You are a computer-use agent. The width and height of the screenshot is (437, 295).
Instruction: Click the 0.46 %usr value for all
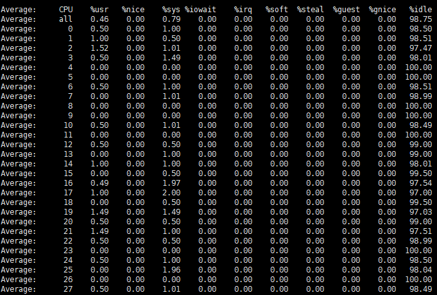(99, 19)
